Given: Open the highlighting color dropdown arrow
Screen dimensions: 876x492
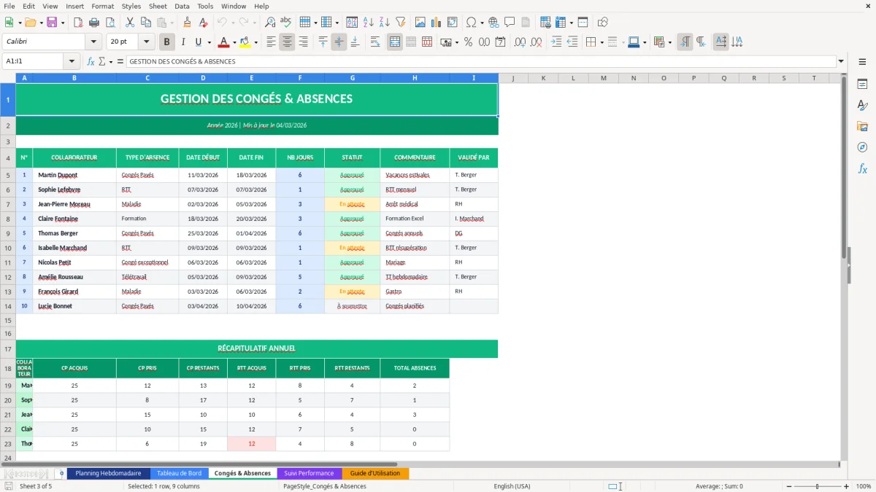Looking at the screenshot, I should [255, 42].
